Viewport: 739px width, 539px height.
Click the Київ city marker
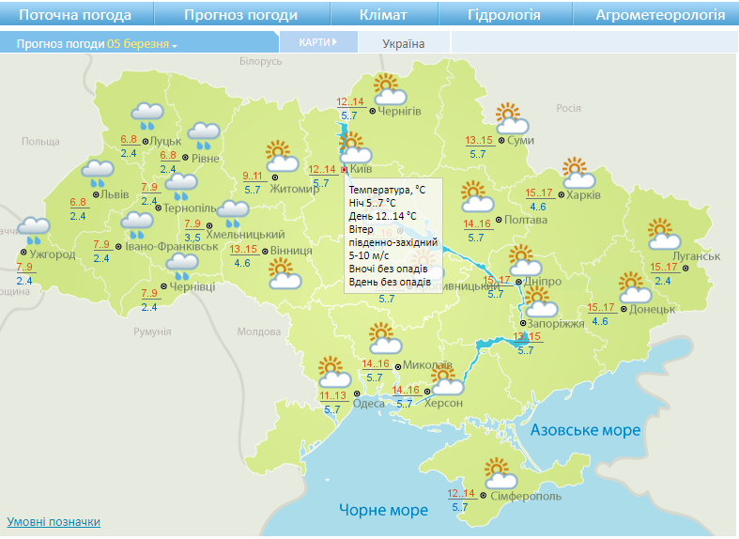[x=345, y=169]
